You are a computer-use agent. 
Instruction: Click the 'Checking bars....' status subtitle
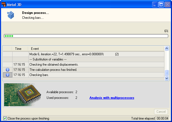click(x=33, y=18)
